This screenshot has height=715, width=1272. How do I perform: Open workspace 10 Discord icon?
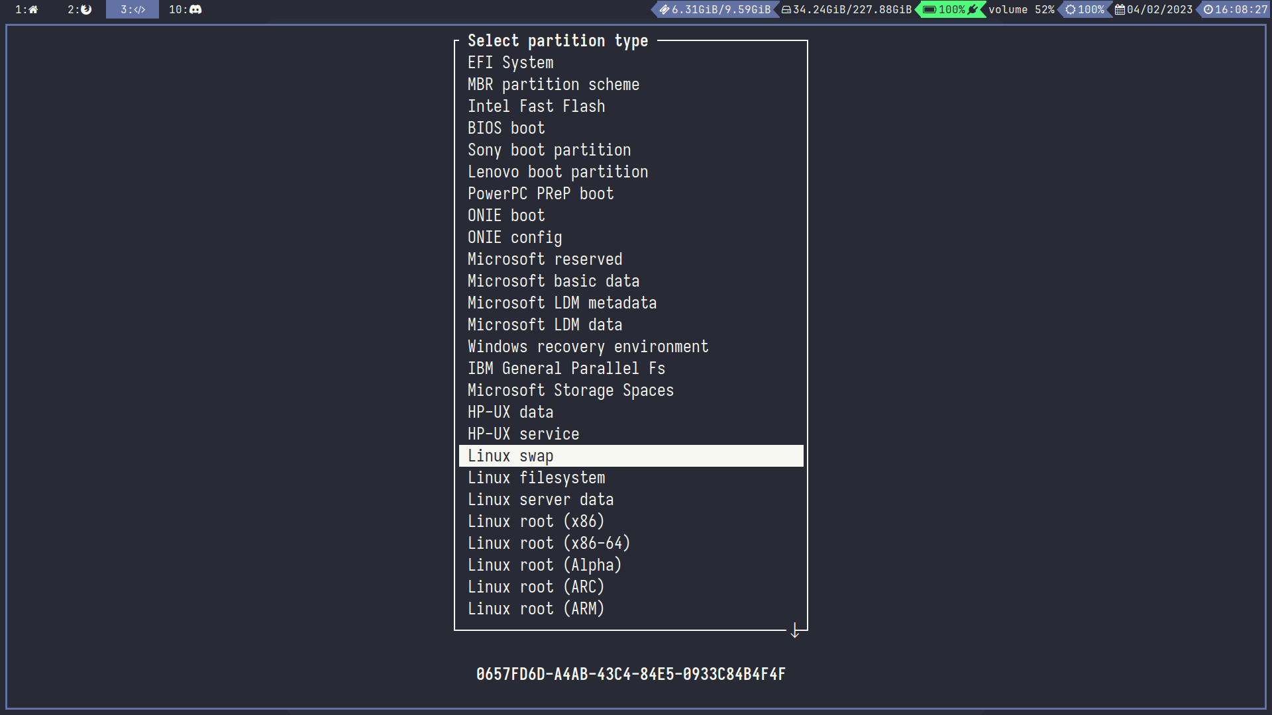pos(195,9)
